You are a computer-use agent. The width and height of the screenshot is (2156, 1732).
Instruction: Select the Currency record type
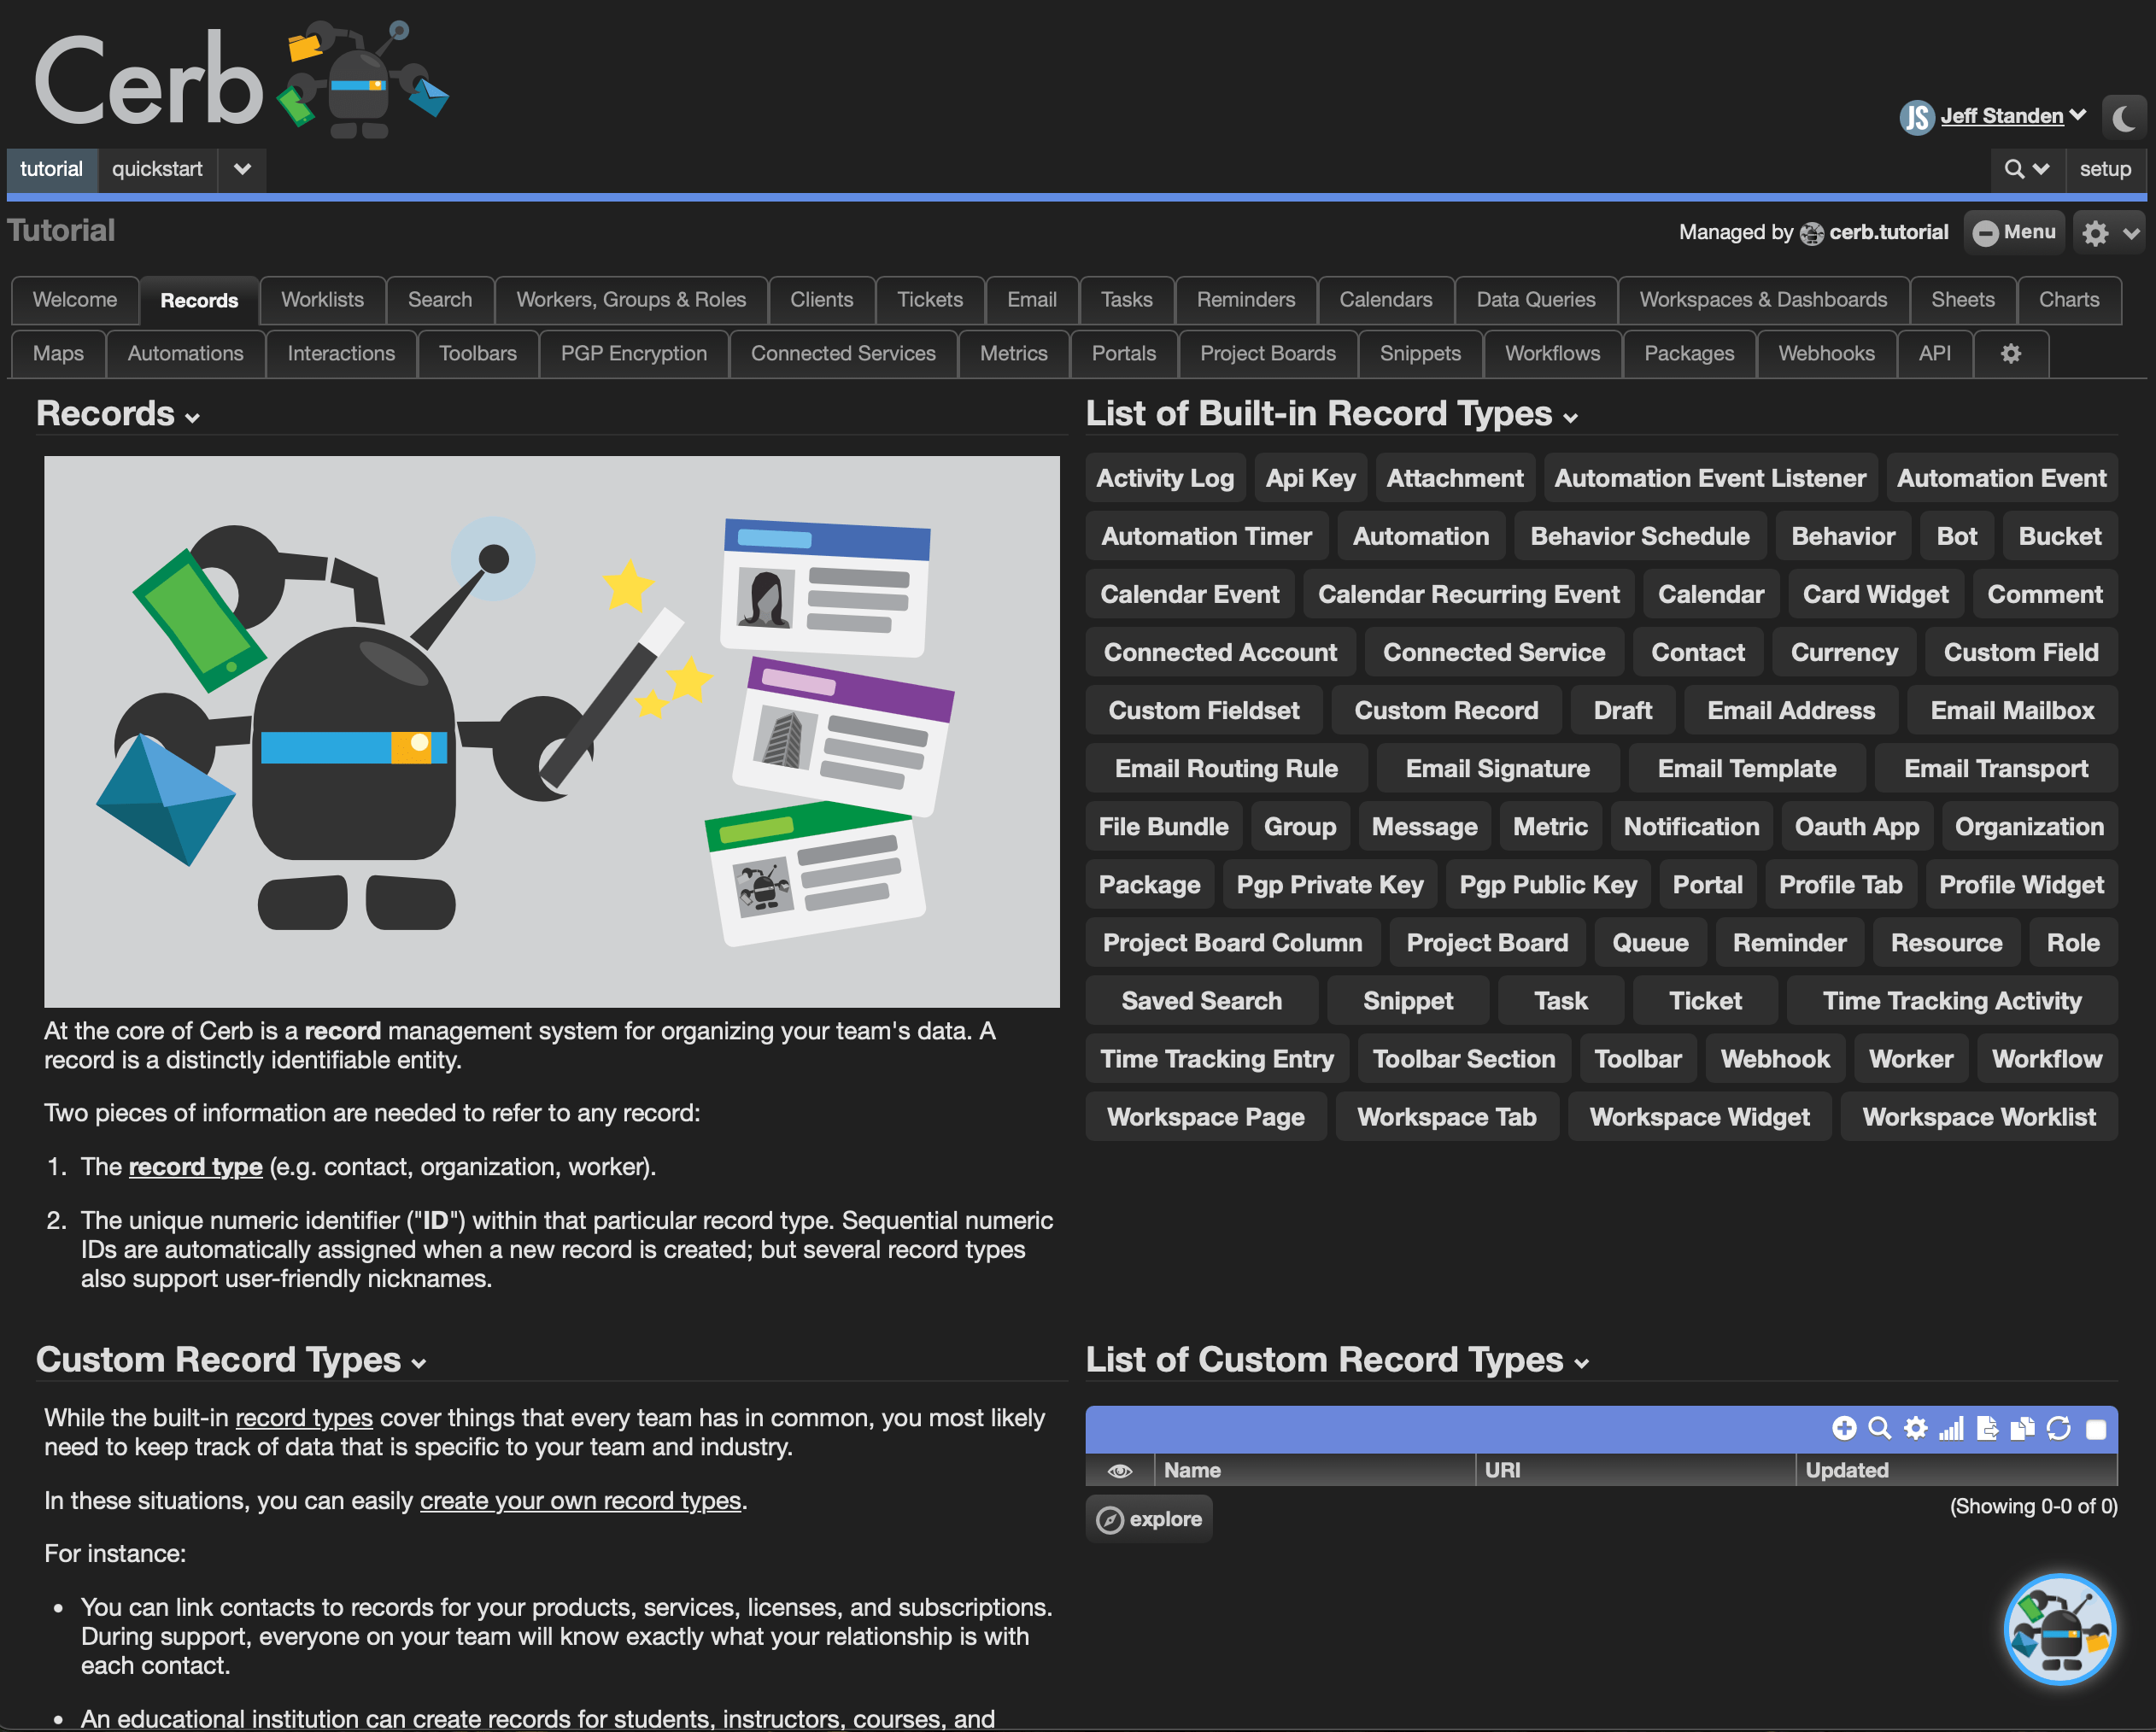[x=1844, y=653]
